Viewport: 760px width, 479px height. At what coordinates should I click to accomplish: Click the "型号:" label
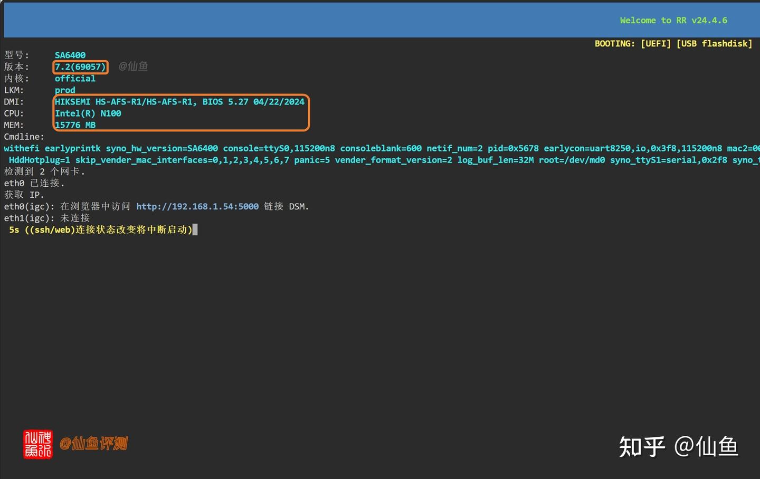17,55
